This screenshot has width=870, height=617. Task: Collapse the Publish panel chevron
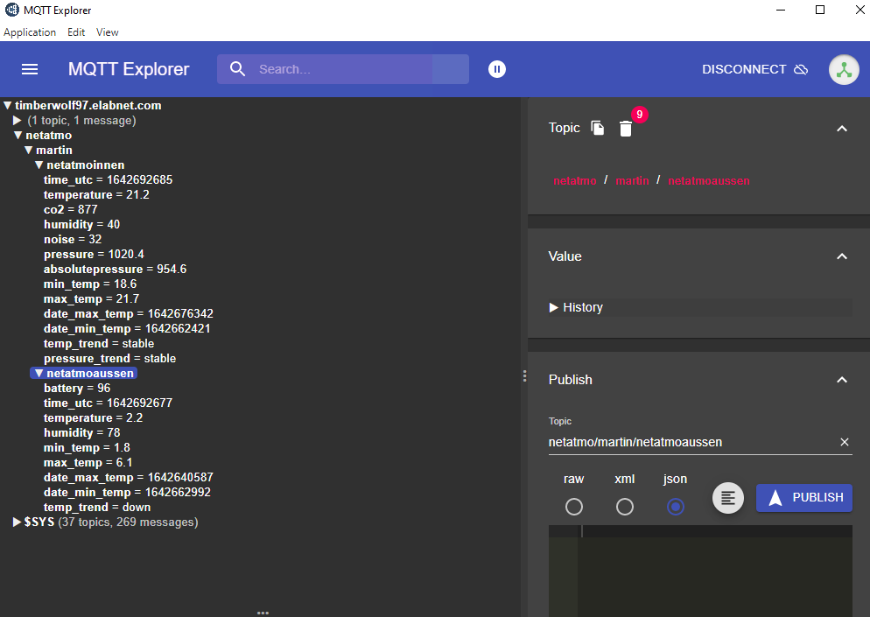842,380
